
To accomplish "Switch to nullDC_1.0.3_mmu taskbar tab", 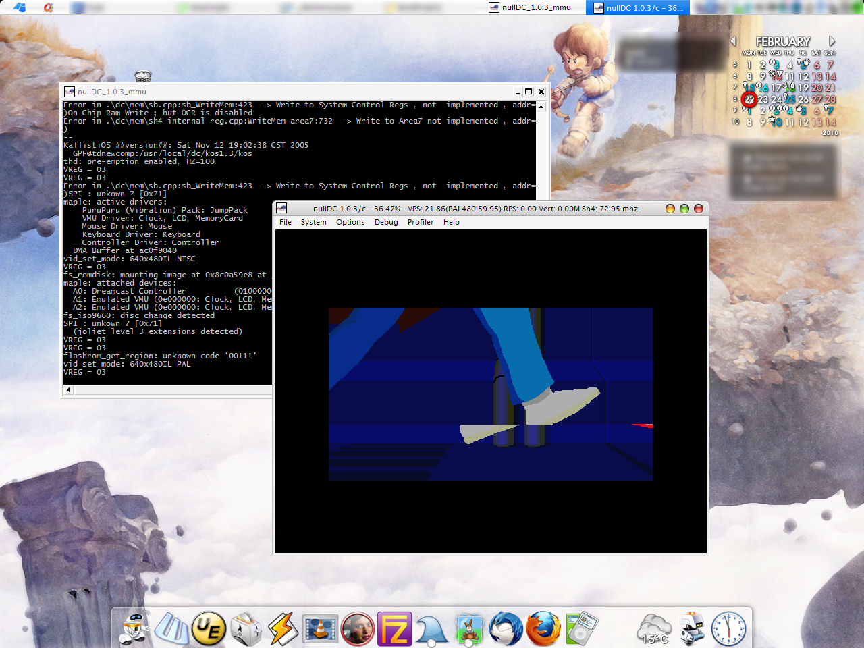I will point(531,7).
